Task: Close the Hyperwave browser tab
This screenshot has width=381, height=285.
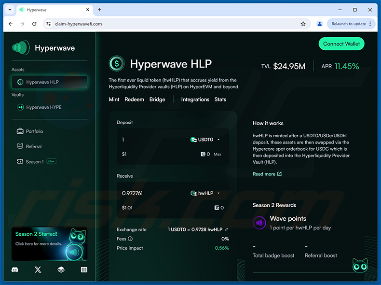Action: pos(88,10)
